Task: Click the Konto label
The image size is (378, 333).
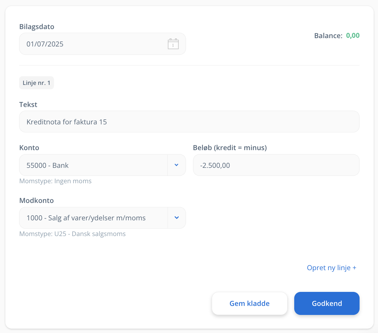Action: (x=29, y=148)
